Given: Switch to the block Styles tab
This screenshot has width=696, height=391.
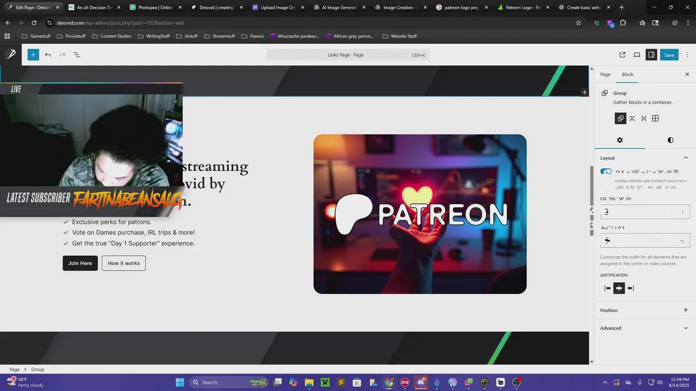Looking at the screenshot, I should click(x=670, y=140).
